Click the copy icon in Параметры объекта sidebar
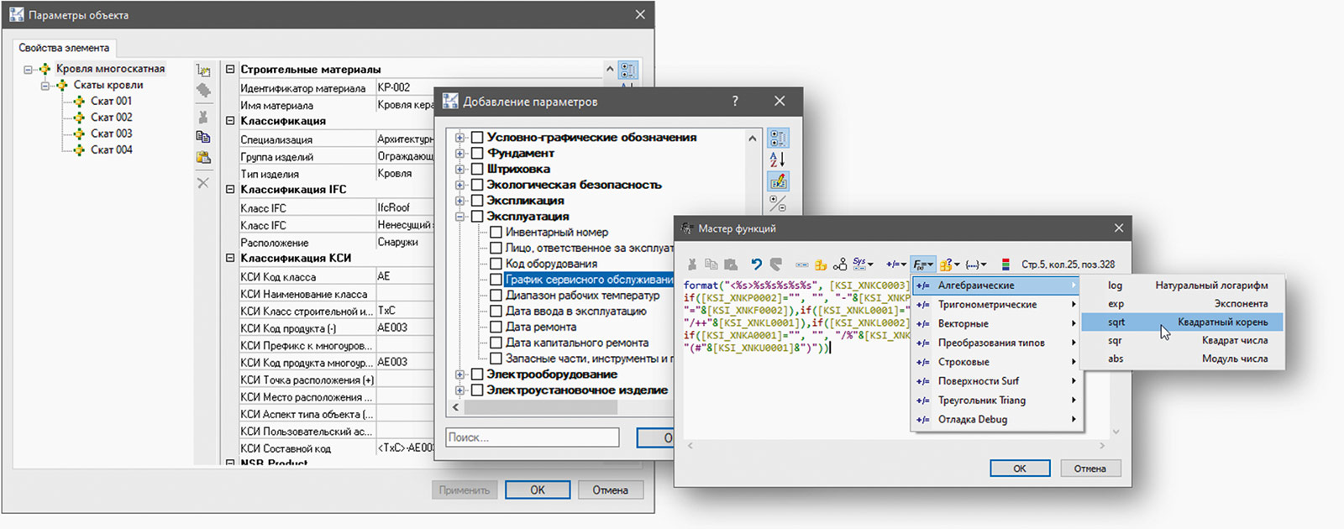 point(203,137)
